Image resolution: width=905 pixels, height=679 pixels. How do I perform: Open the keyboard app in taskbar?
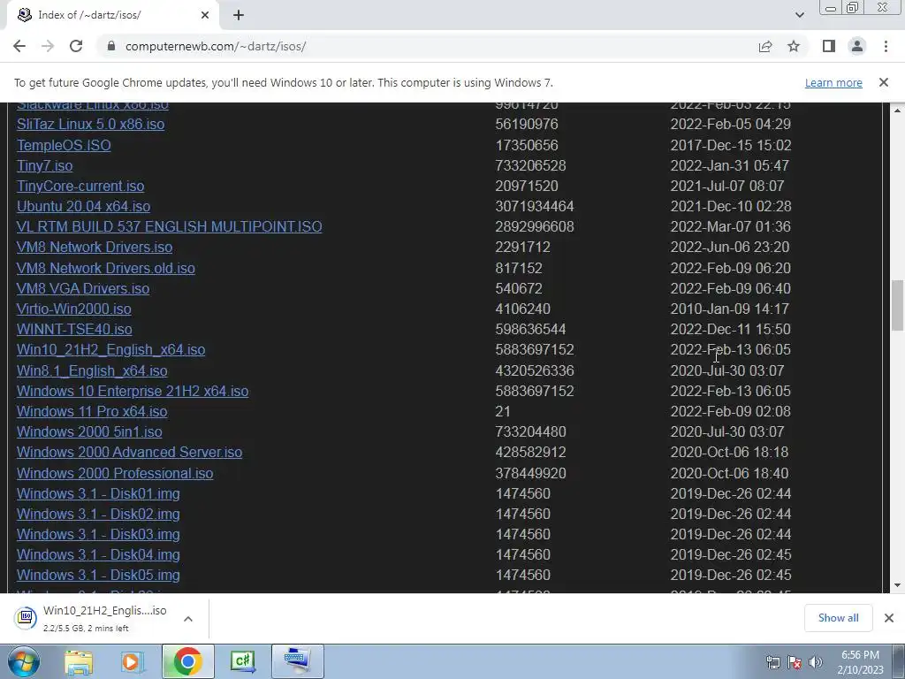pyautogui.click(x=297, y=661)
